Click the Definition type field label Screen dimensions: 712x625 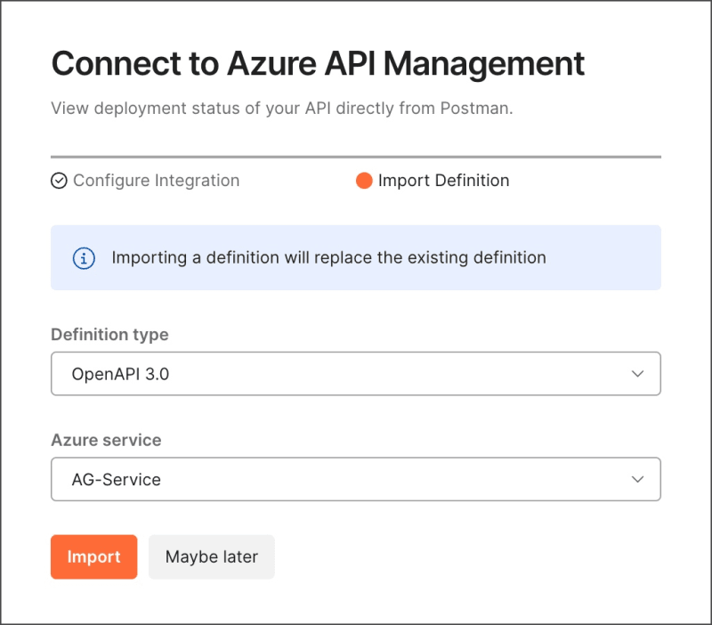[109, 334]
